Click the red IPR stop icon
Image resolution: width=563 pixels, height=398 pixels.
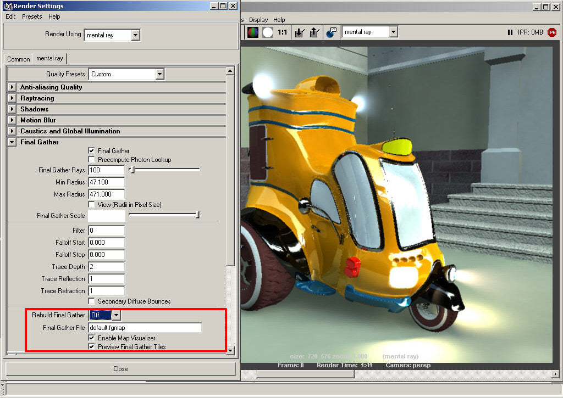552,32
